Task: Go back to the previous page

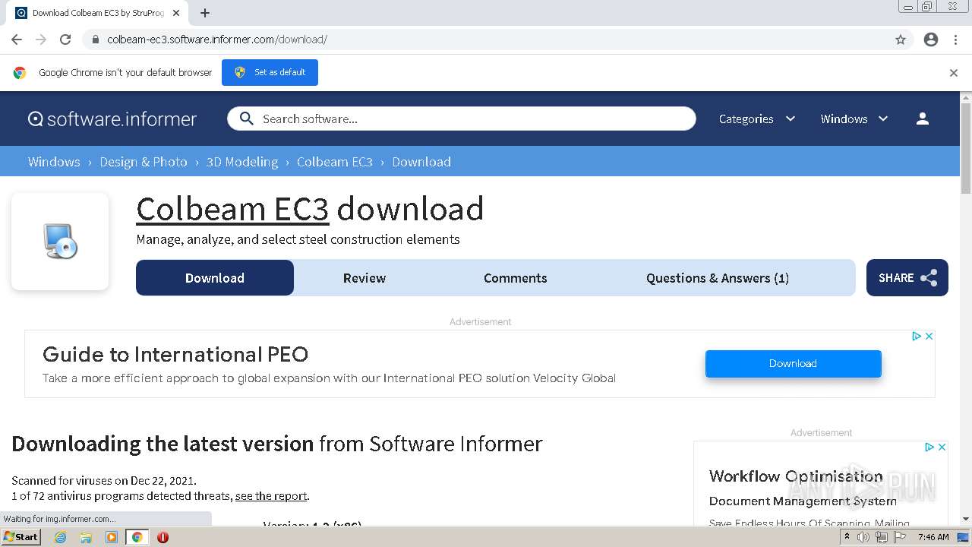Action: pyautogui.click(x=17, y=40)
